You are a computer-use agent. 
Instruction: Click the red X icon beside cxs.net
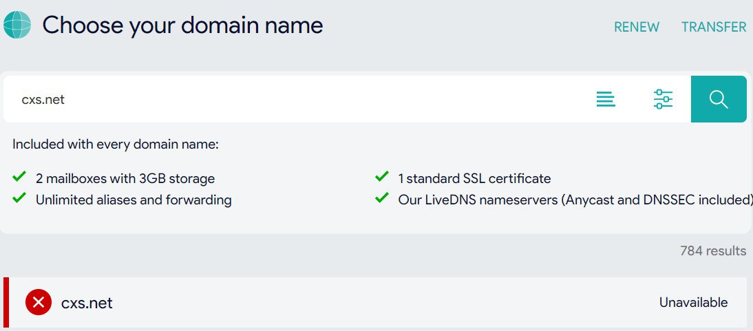39,302
